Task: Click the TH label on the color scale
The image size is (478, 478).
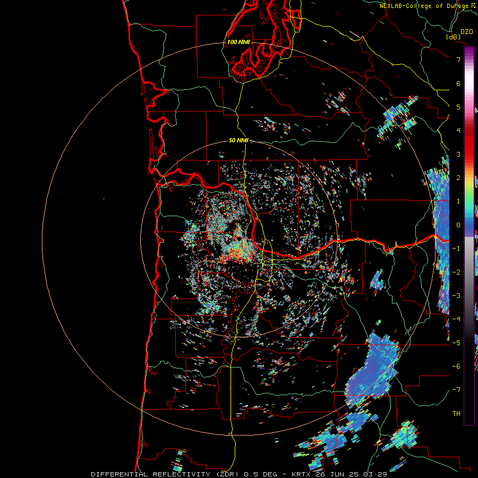Action: coord(456,413)
